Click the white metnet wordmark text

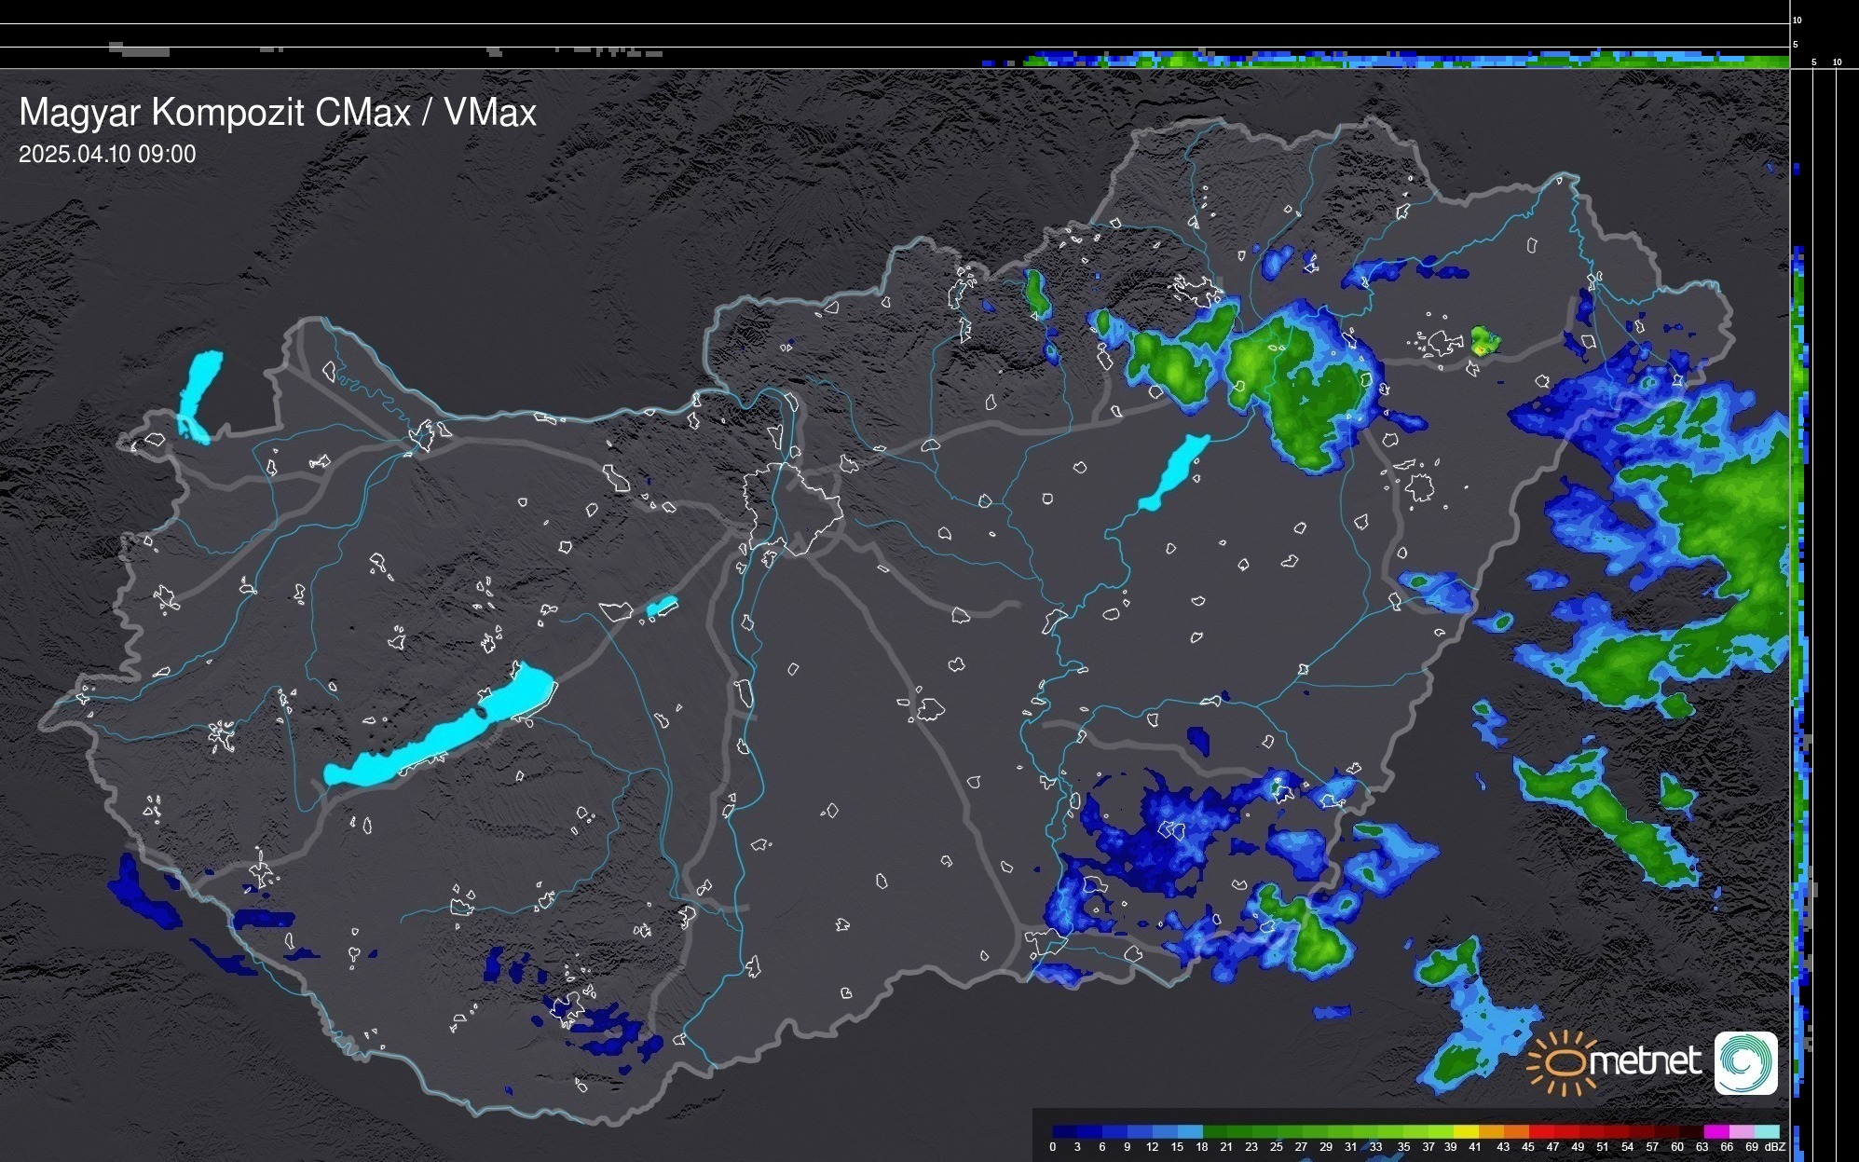pyautogui.click(x=1645, y=1061)
